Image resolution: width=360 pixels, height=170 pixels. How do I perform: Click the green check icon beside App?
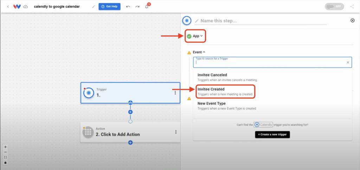pos(189,36)
